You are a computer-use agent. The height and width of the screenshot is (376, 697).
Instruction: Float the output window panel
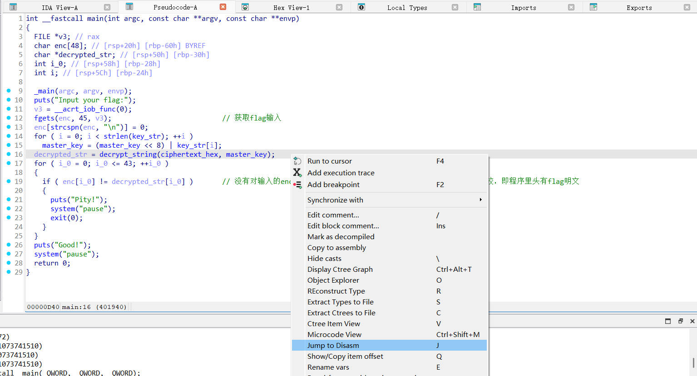click(680, 321)
